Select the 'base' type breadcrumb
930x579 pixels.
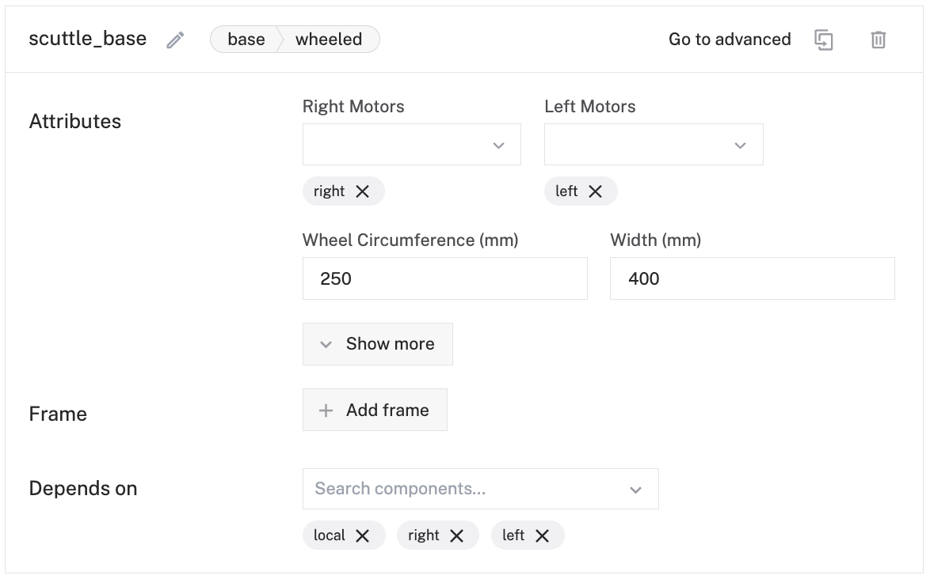(246, 40)
